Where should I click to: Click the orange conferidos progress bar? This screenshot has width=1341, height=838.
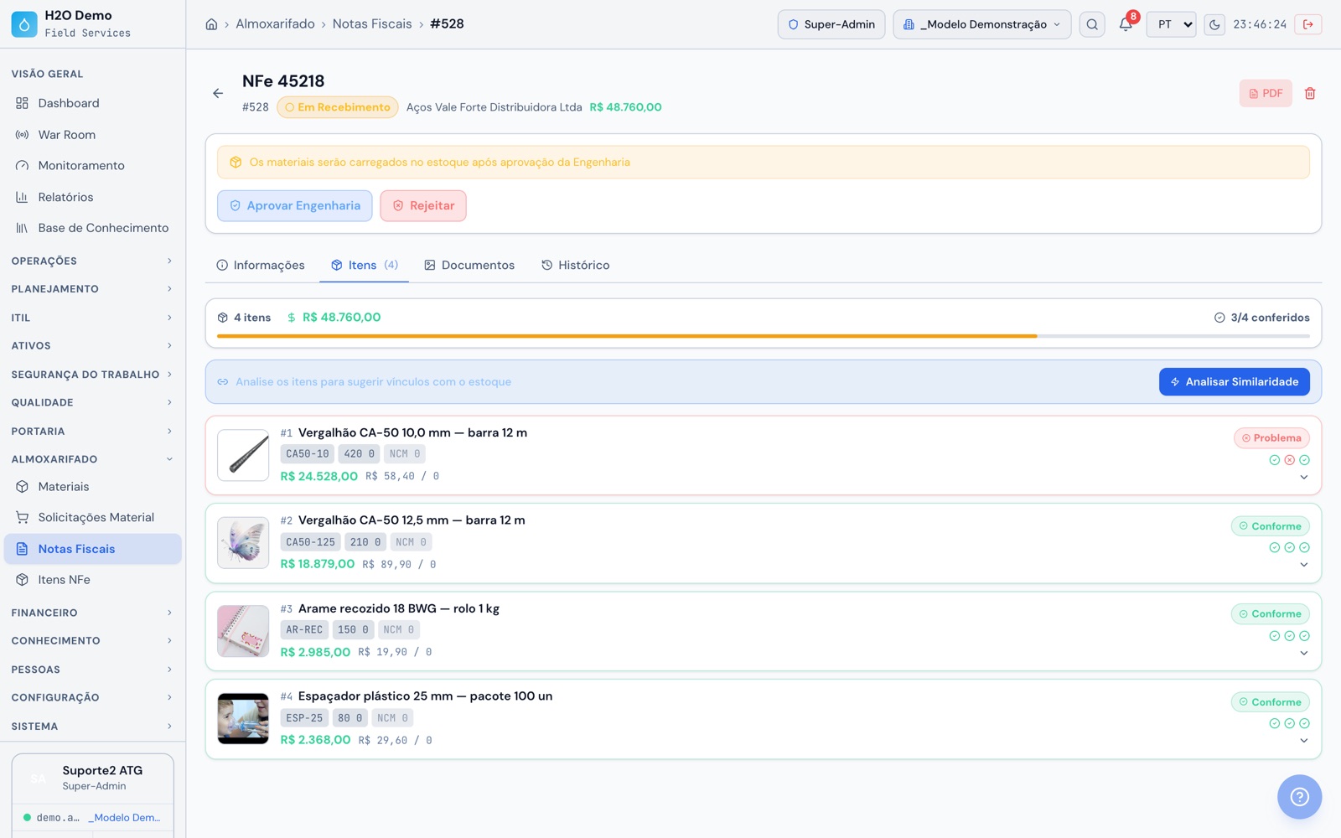(627, 336)
